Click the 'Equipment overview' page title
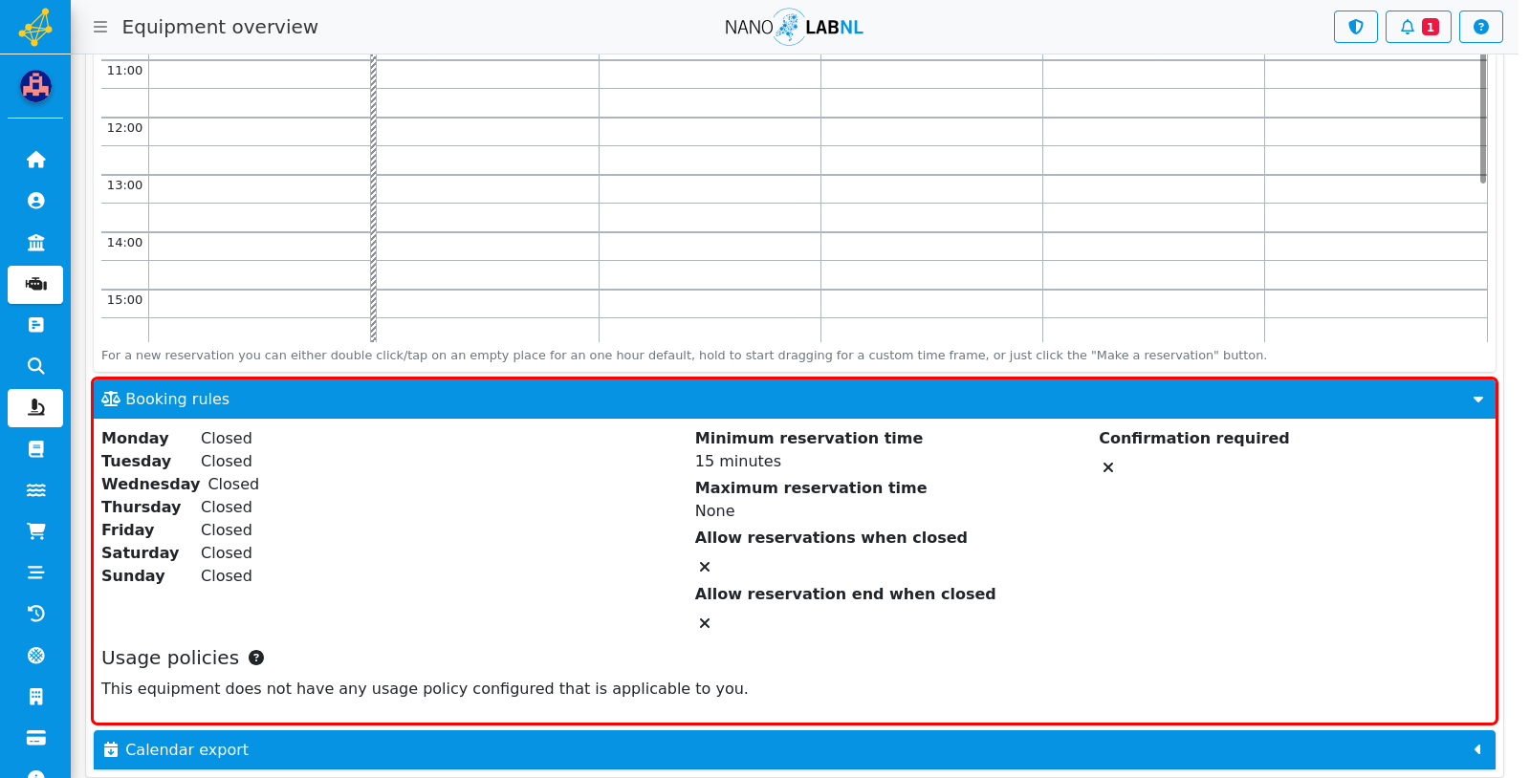This screenshot has width=1530, height=778. (220, 27)
